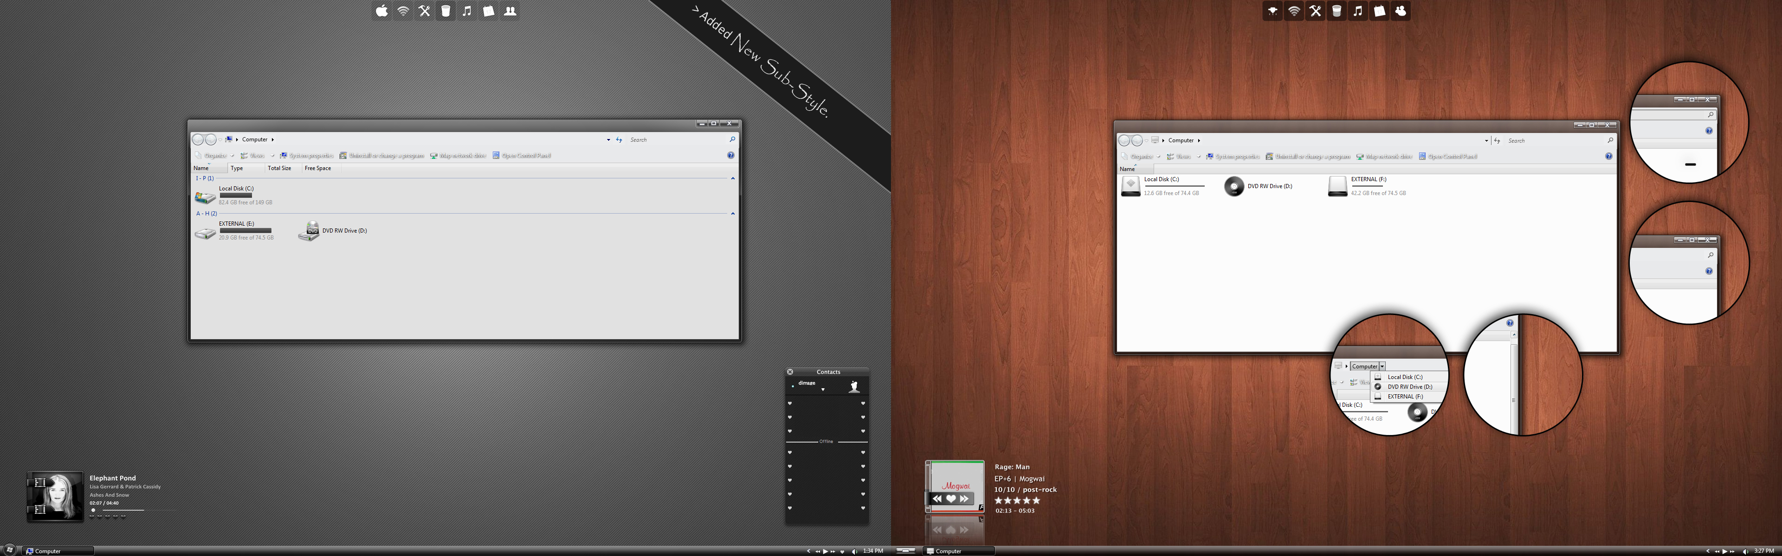Click the Apple icon in the gray desktop dock
Screen dimensions: 1782x556
pyautogui.click(x=382, y=11)
